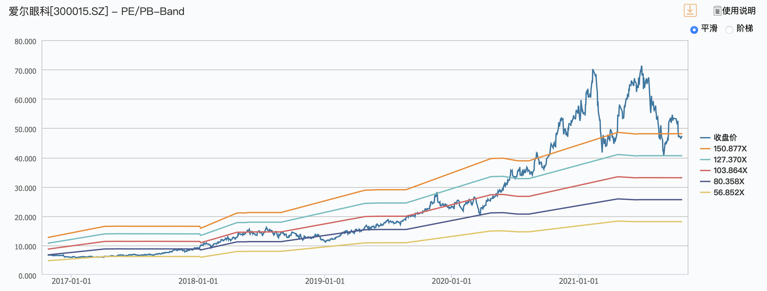Click the 2019-01-01 x-axis label
This screenshot has height=291, width=767.
[x=325, y=281]
